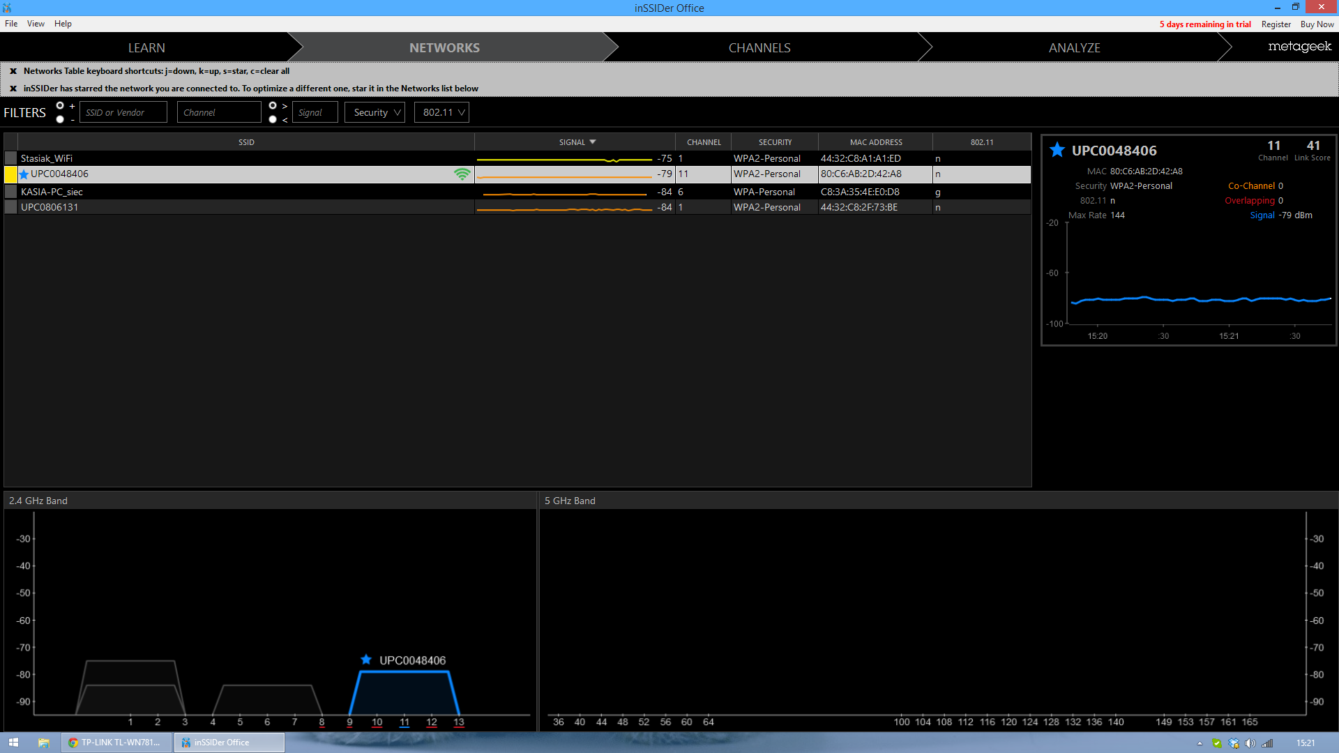The height and width of the screenshot is (753, 1339).
Task: Sort networks by the SIGNAL column
Action: tap(575, 142)
